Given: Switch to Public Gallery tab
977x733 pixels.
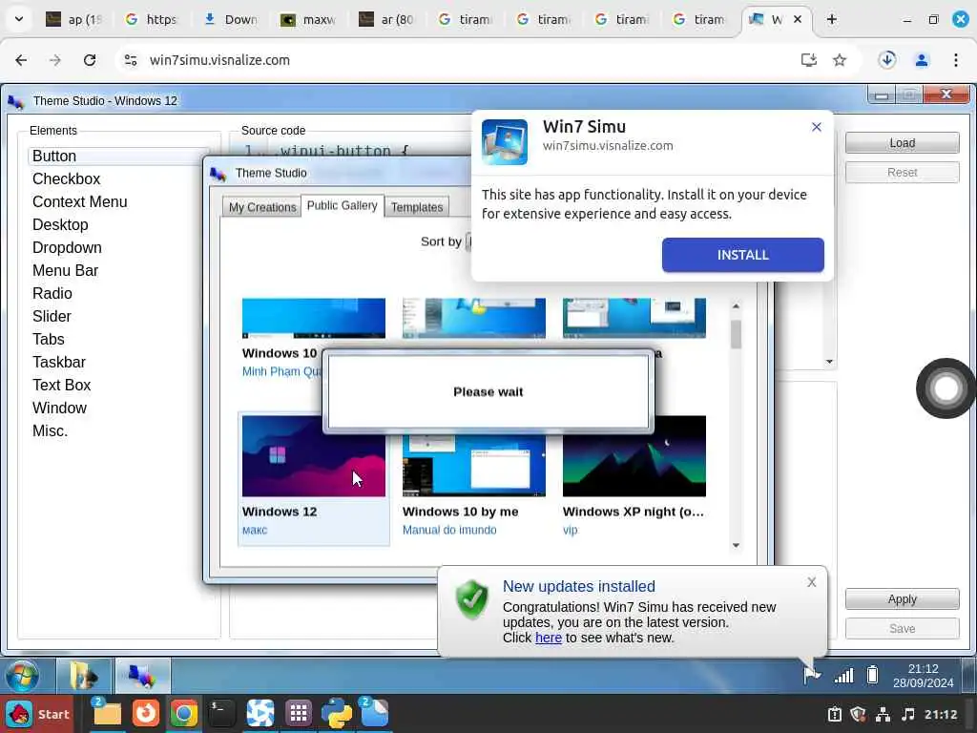Looking at the screenshot, I should coord(343,205).
